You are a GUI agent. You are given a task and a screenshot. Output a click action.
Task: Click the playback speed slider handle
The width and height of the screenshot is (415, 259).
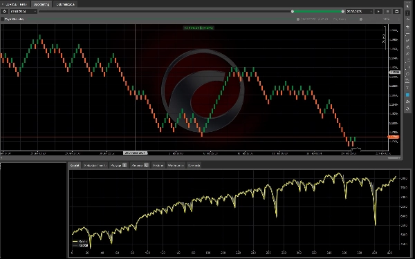point(361,19)
